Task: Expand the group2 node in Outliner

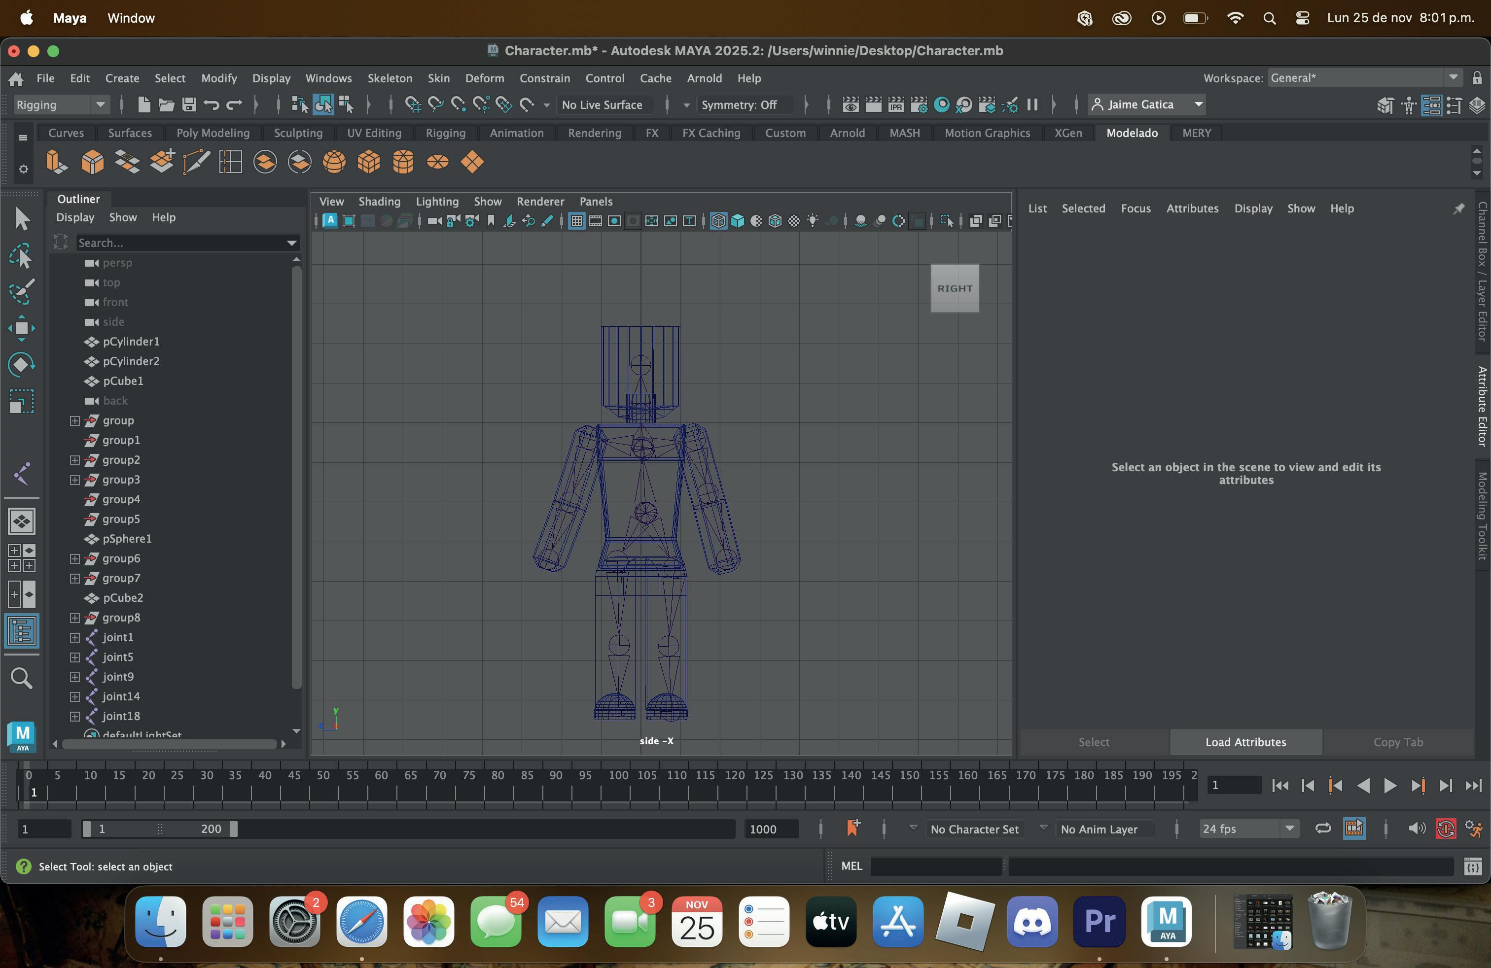Action: (74, 460)
